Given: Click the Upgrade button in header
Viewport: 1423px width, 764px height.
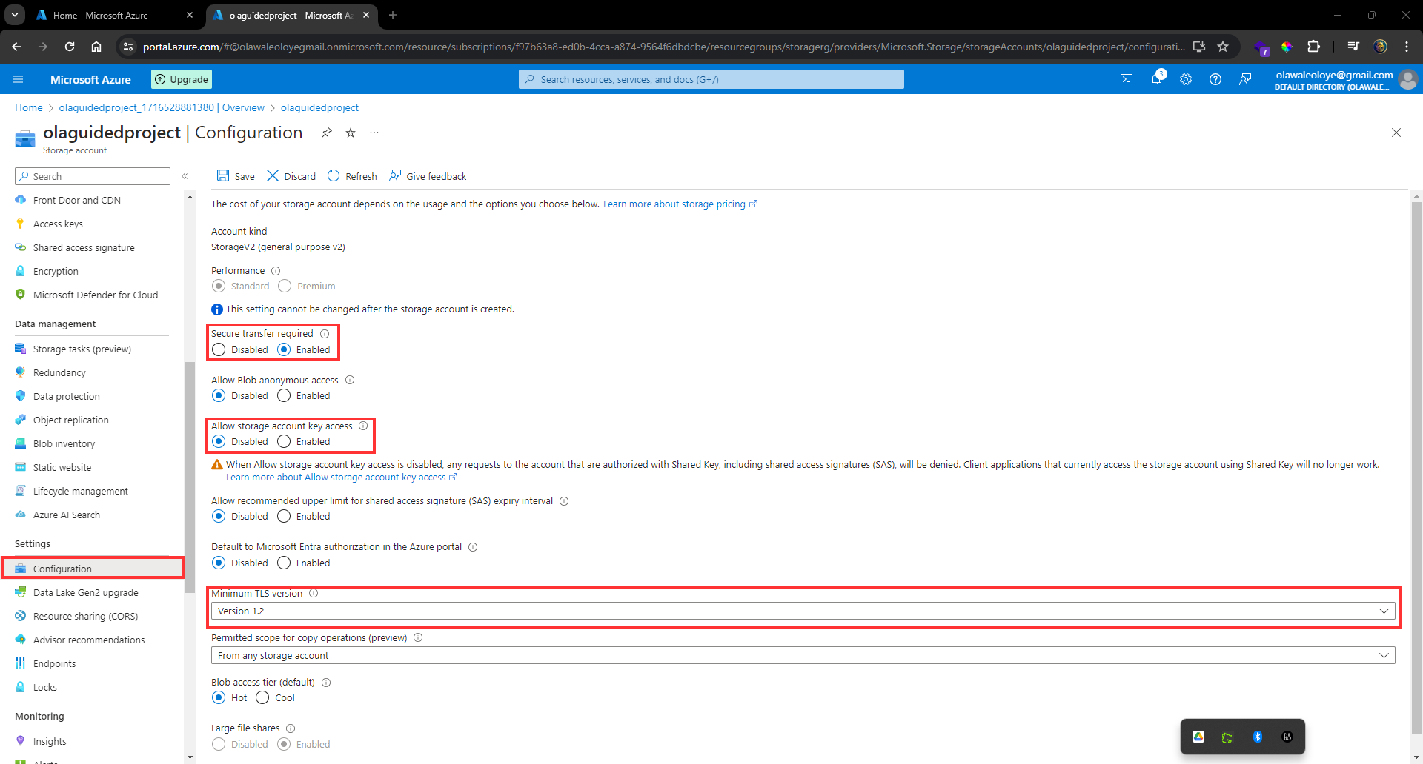Looking at the screenshot, I should [x=182, y=79].
